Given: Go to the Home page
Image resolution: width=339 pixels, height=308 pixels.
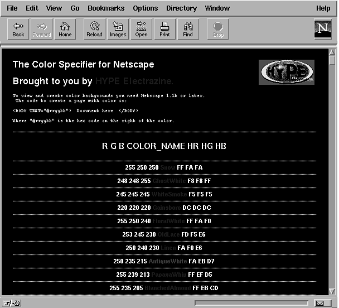Looking at the screenshot, I should 65,29.
